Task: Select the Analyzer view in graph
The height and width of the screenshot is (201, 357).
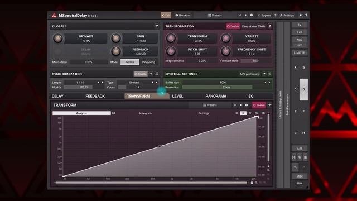Action: [81, 113]
